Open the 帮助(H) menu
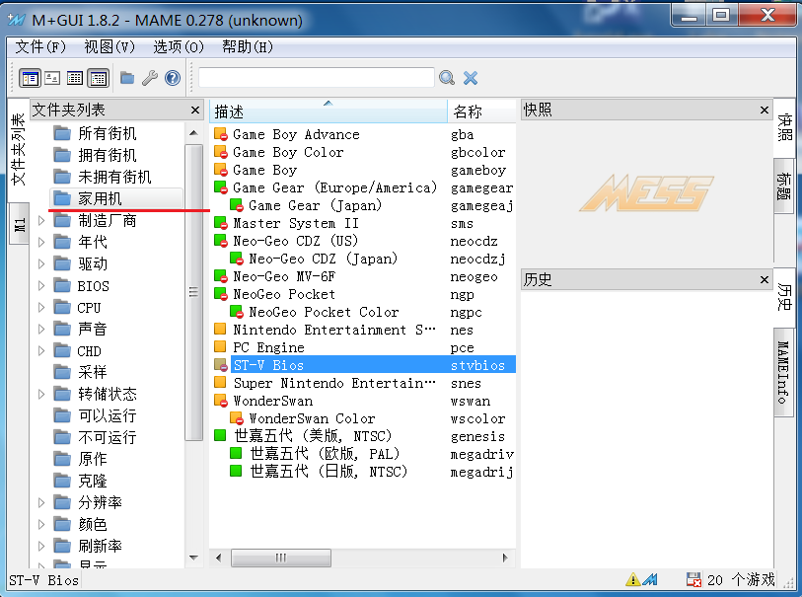 pos(248,47)
